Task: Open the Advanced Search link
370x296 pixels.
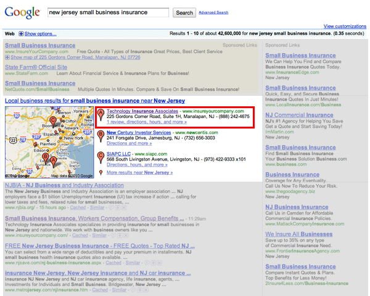Action: [213, 12]
